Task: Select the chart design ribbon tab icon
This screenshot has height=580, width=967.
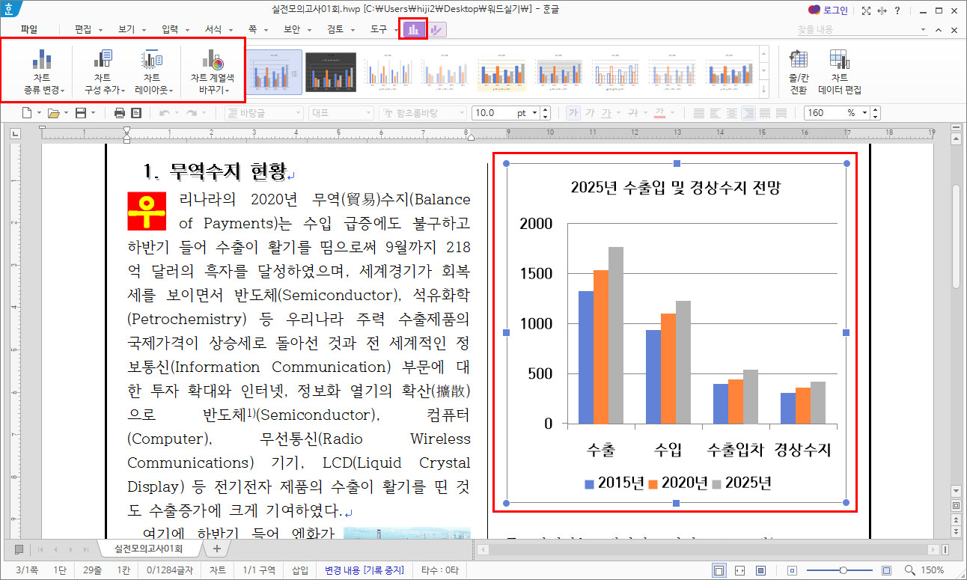Action: (413, 29)
